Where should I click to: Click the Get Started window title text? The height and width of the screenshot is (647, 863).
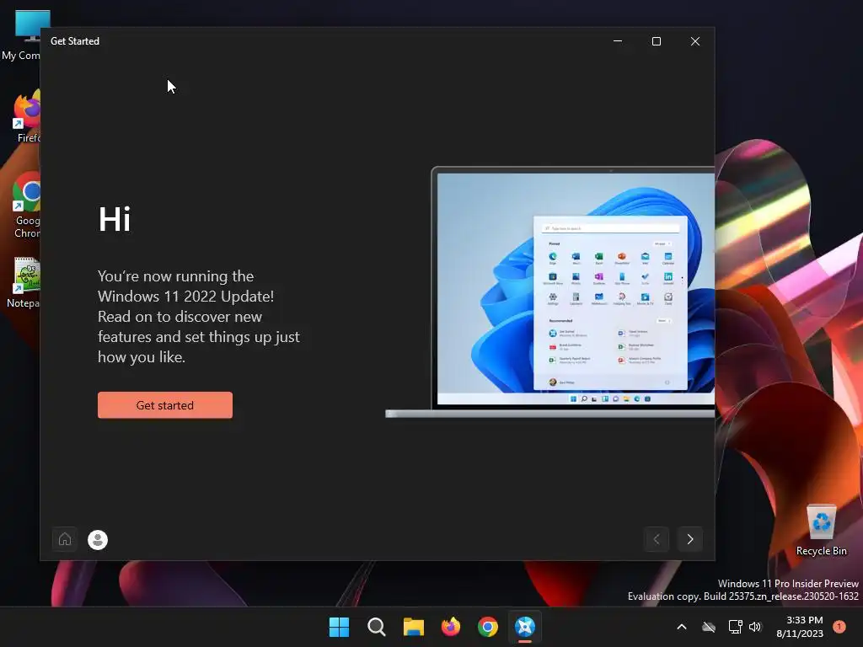tap(75, 41)
